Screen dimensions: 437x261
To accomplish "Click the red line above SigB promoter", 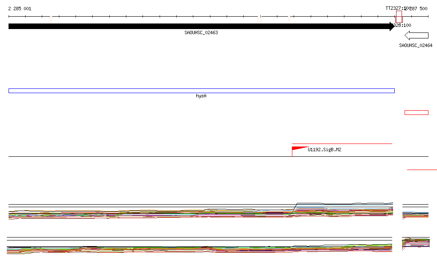I will (341, 144).
